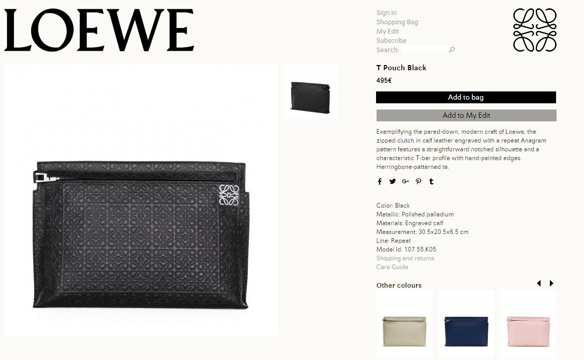Image resolution: width=584 pixels, height=360 pixels.
Task: Click the Loewe anagram logo emblem
Action: 535,30
